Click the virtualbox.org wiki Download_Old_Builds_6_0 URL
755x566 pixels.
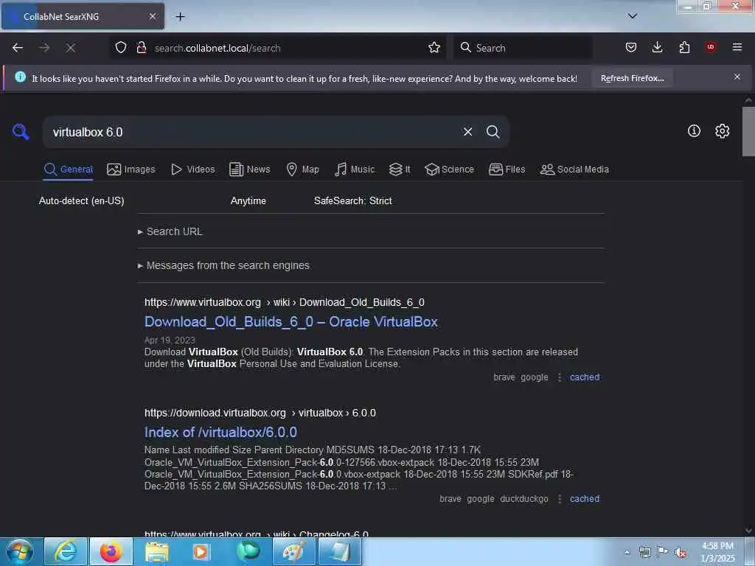(x=285, y=302)
